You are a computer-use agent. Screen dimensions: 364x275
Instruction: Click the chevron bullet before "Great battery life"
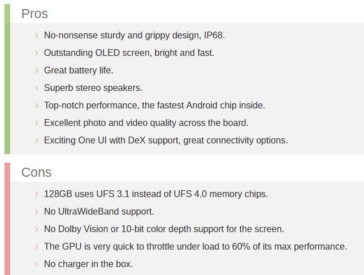(37, 71)
